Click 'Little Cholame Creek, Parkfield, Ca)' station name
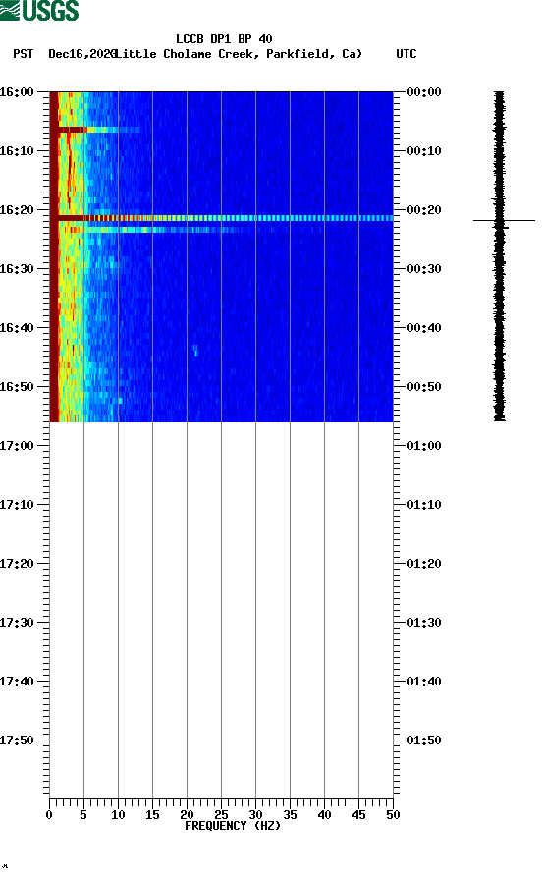Screen dimensions: 542x877 (239, 54)
